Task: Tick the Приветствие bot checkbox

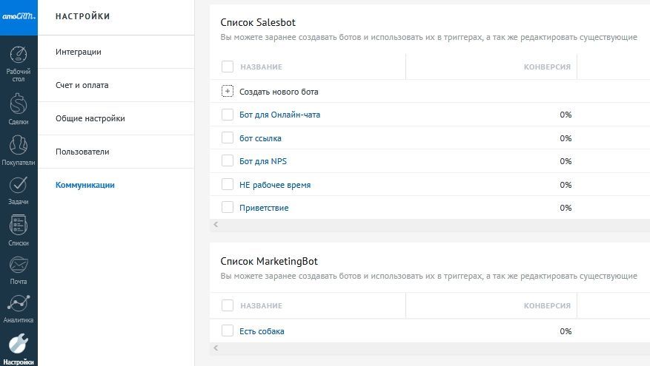Action: click(228, 208)
